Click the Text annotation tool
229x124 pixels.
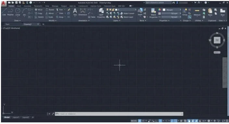click(x=75, y=12)
